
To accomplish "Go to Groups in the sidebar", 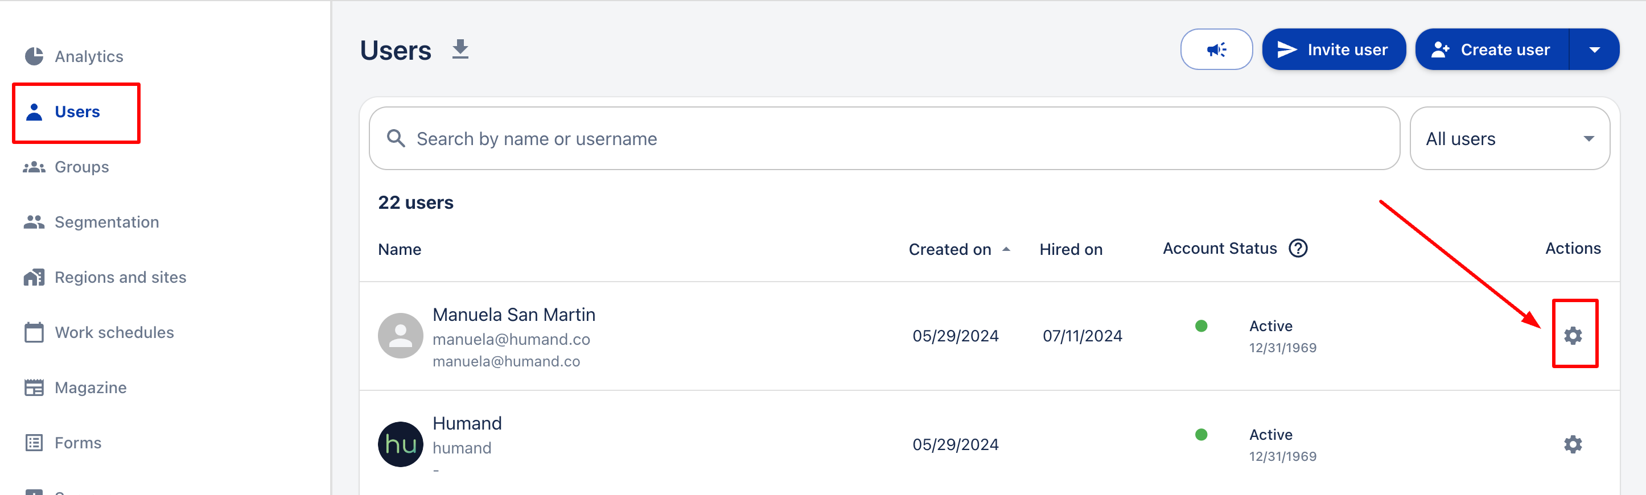I will [x=81, y=167].
